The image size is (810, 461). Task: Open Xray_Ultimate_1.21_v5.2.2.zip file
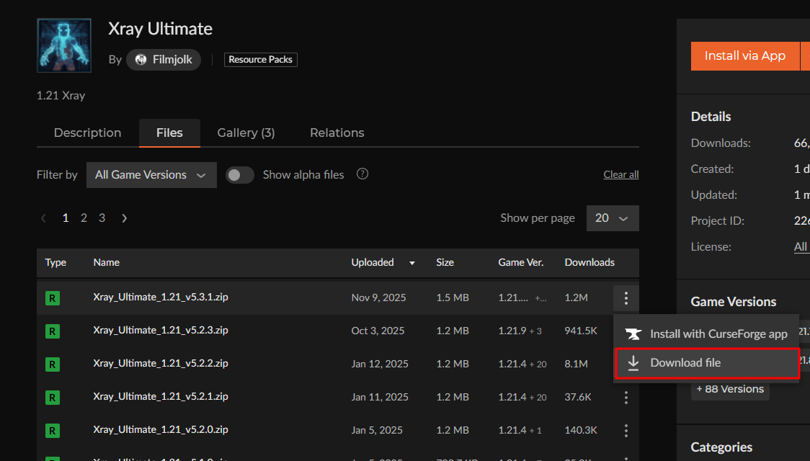coord(161,364)
